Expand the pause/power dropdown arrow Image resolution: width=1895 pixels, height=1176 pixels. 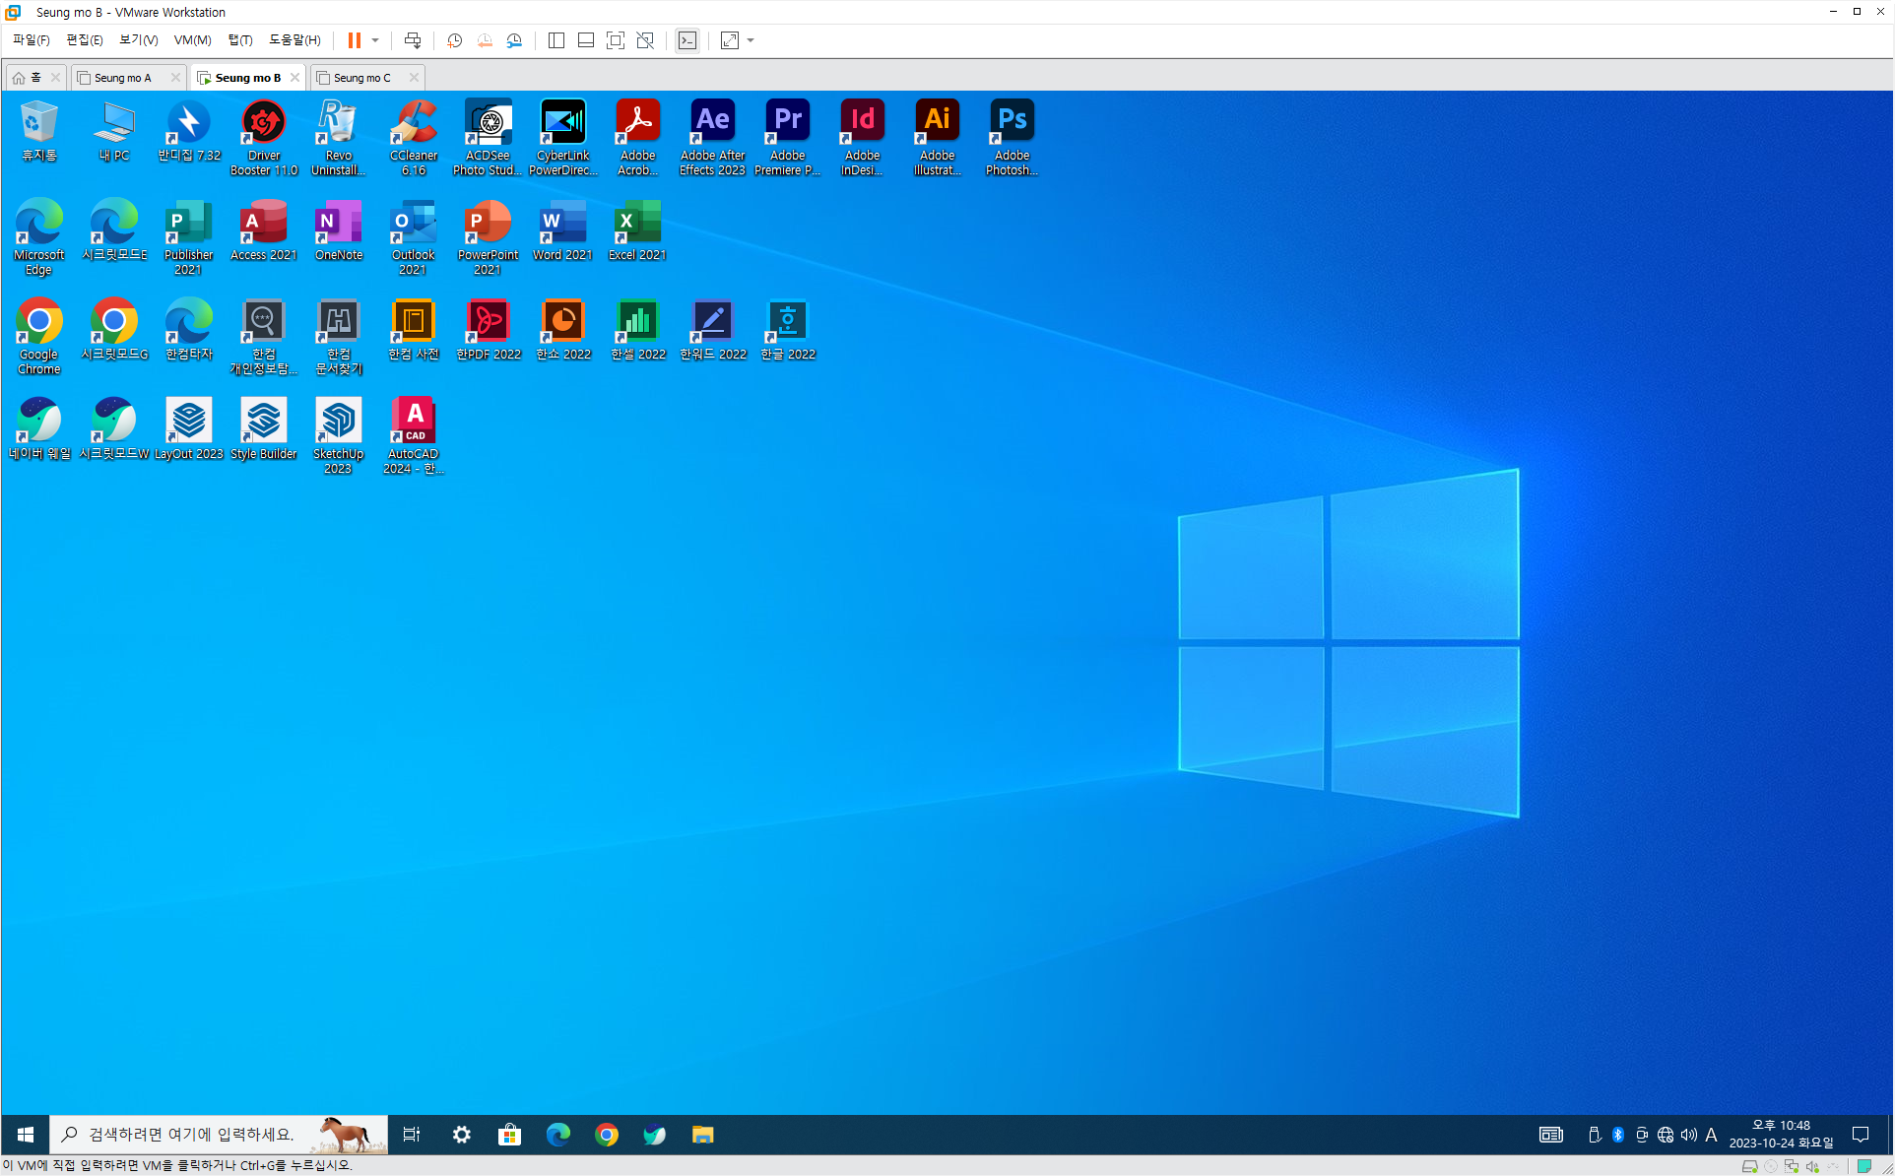(x=375, y=40)
